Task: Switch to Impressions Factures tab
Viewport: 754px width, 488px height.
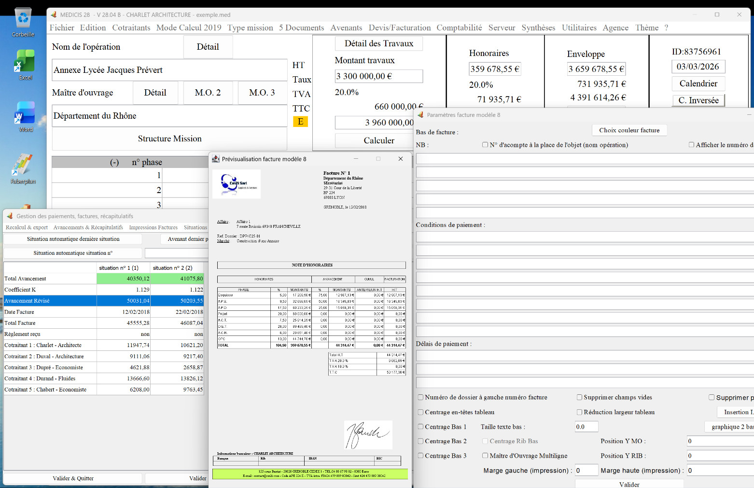Action: [153, 227]
